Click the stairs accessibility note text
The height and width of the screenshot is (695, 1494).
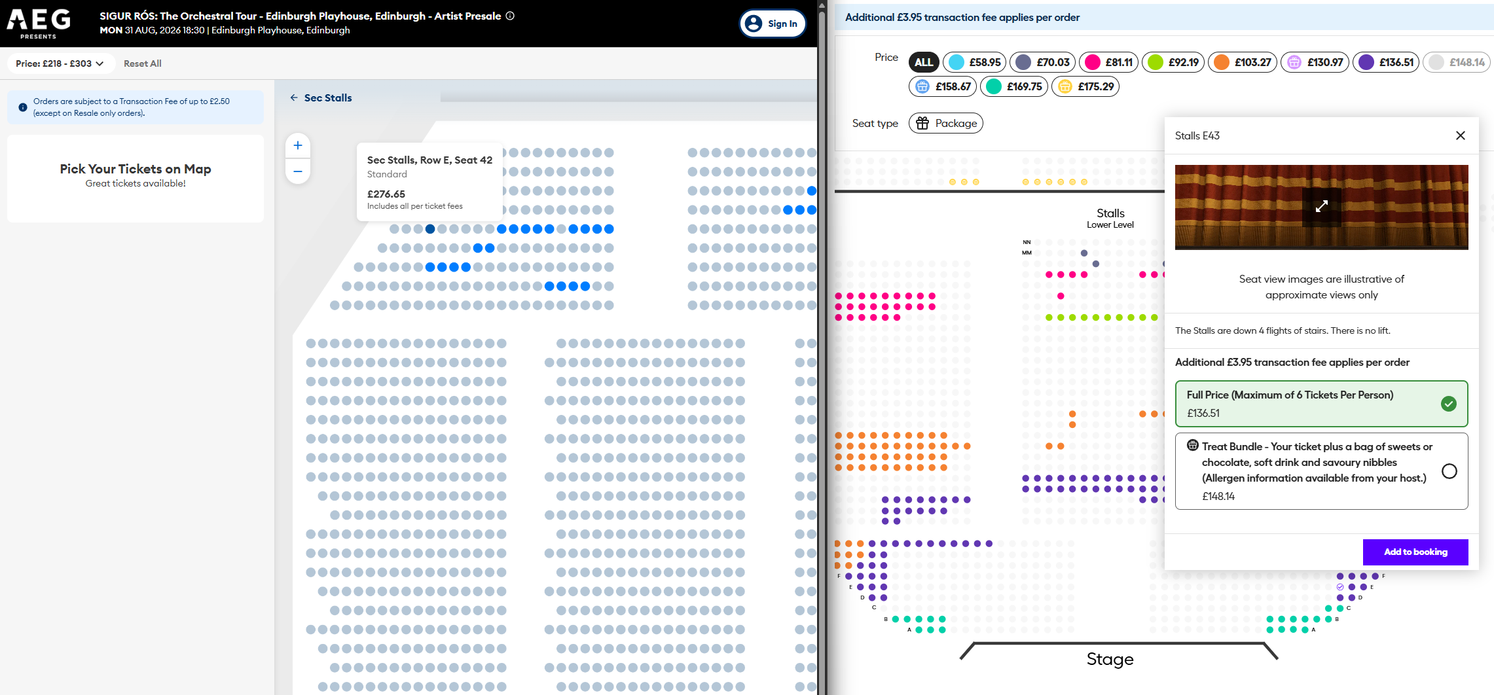1283,330
